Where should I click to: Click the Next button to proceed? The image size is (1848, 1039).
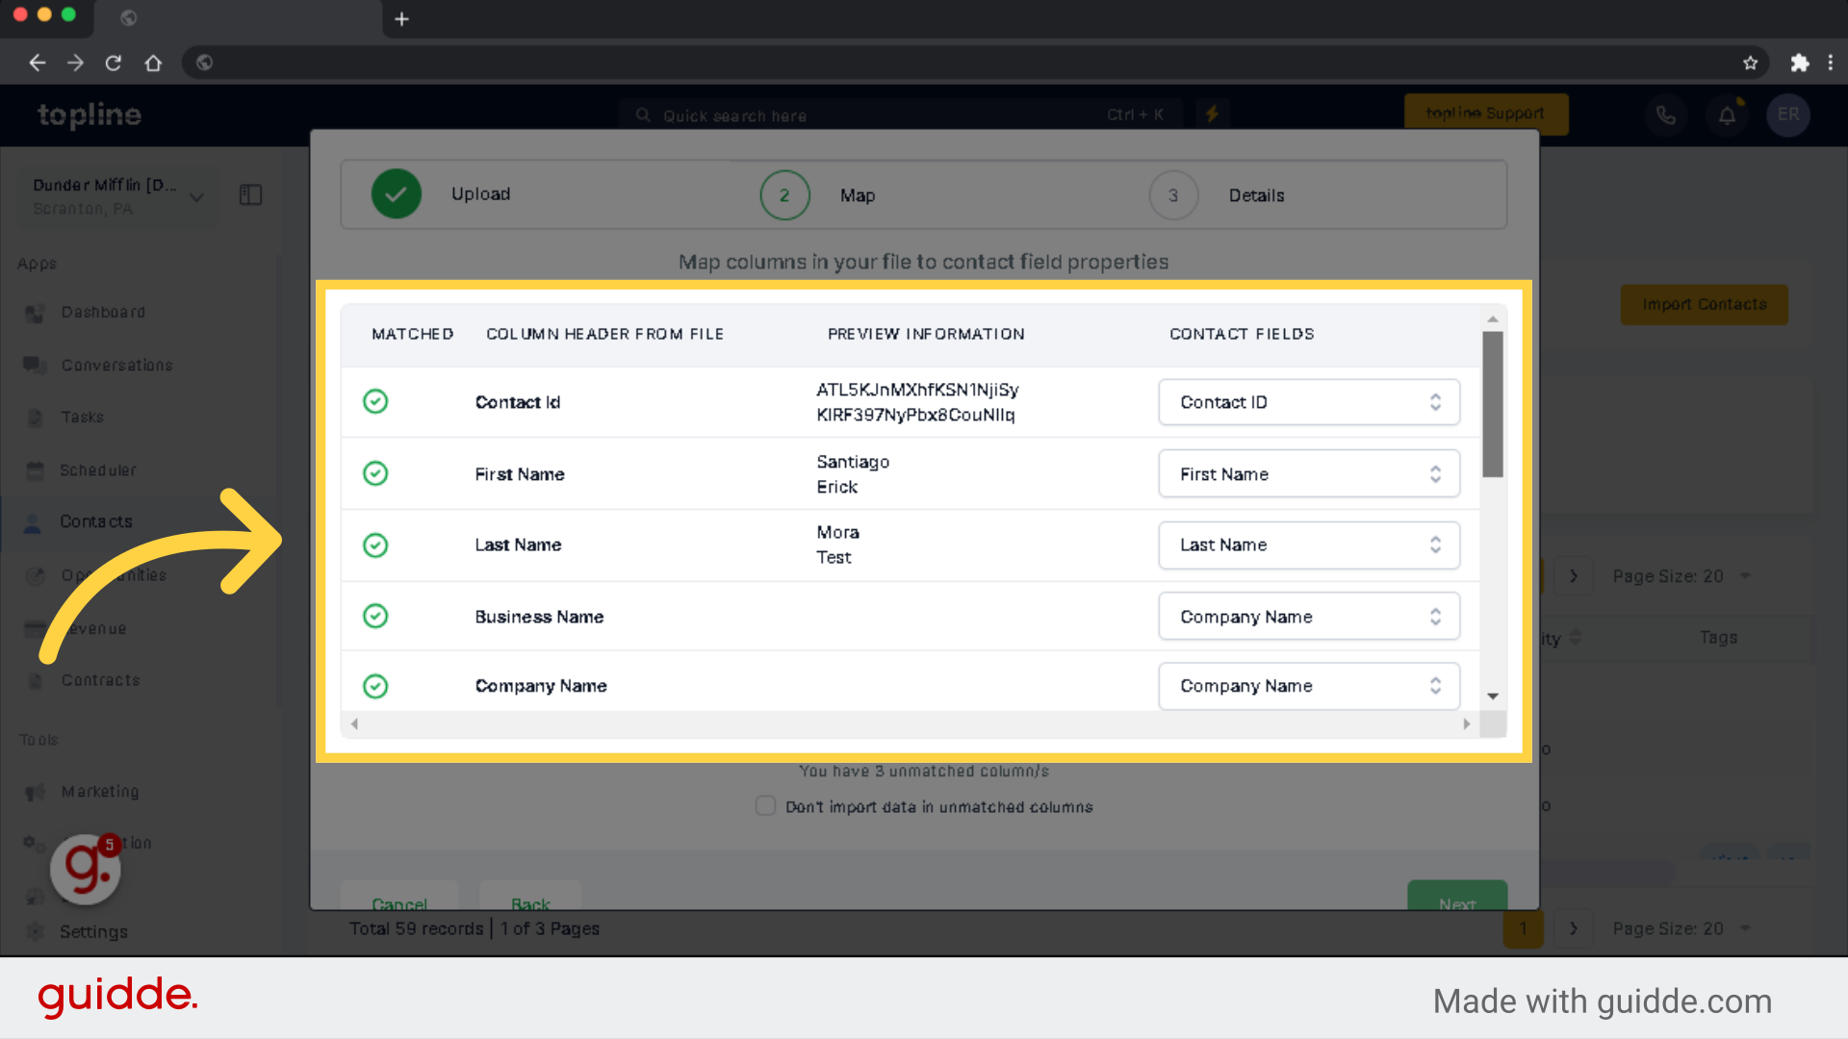tap(1457, 904)
